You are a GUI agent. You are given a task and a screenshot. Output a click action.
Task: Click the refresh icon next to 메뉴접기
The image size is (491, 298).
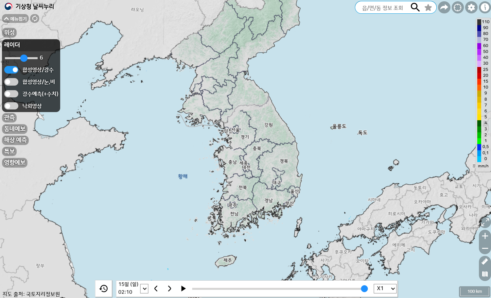(x=35, y=19)
